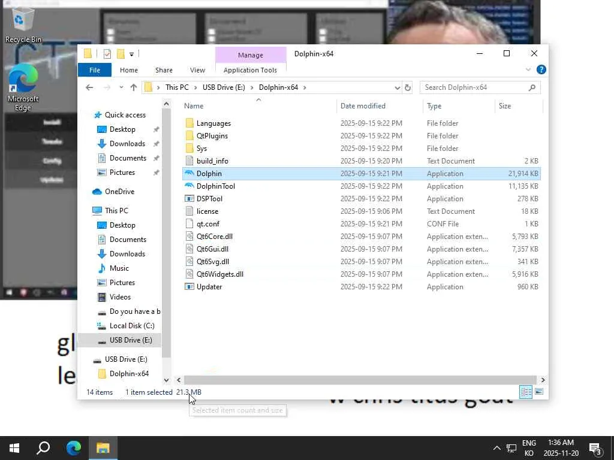Open the Customize Quick Access Toolbar dropdown
The width and height of the screenshot is (614, 460).
[x=131, y=55]
